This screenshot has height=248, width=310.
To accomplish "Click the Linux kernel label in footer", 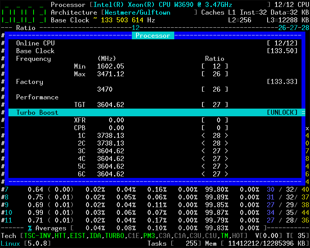I will [10, 243].
